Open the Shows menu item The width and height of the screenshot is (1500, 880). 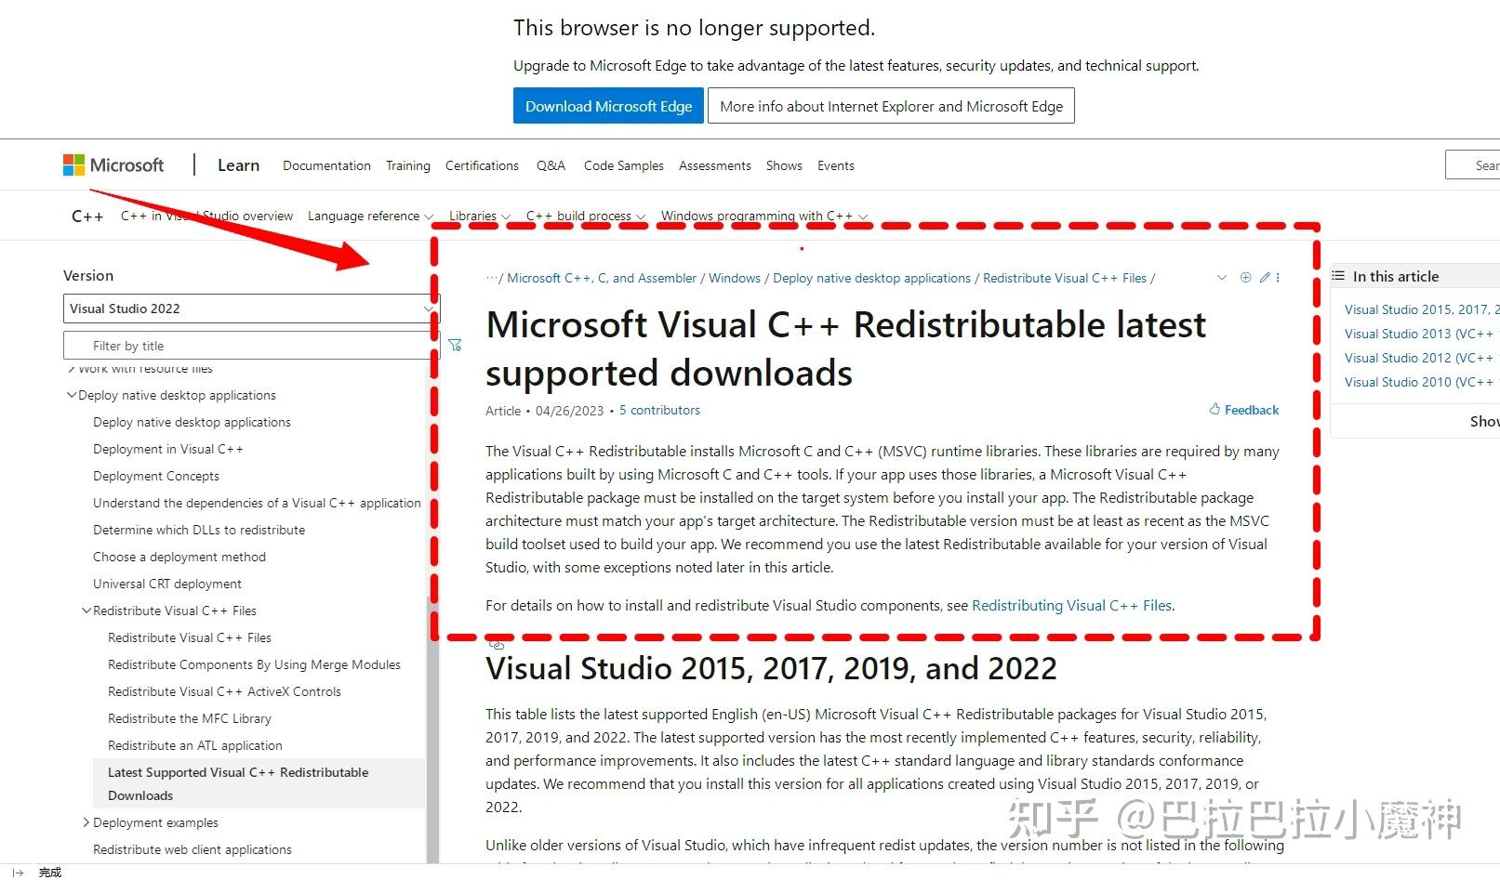click(x=784, y=165)
